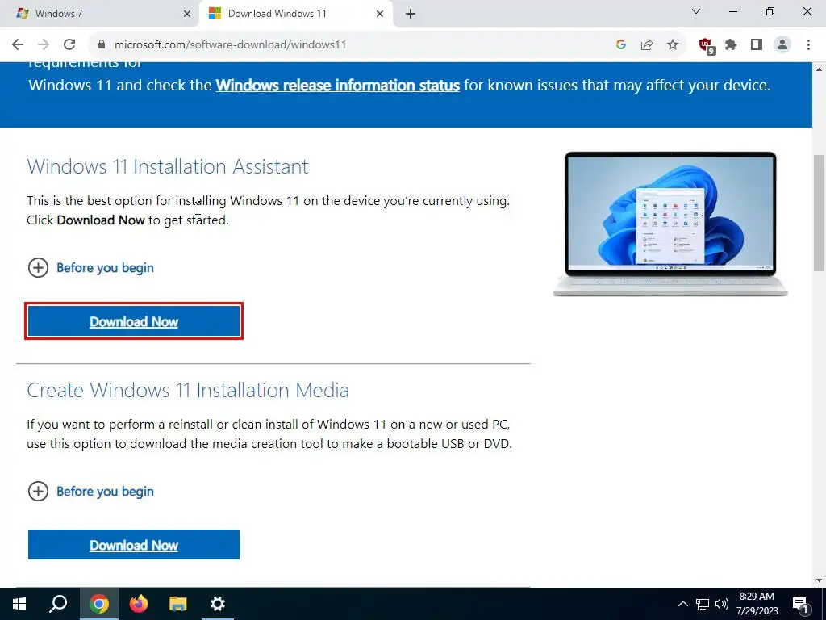826x620 pixels.
Task: Click the Windows 11 laptop image
Action: click(x=670, y=224)
